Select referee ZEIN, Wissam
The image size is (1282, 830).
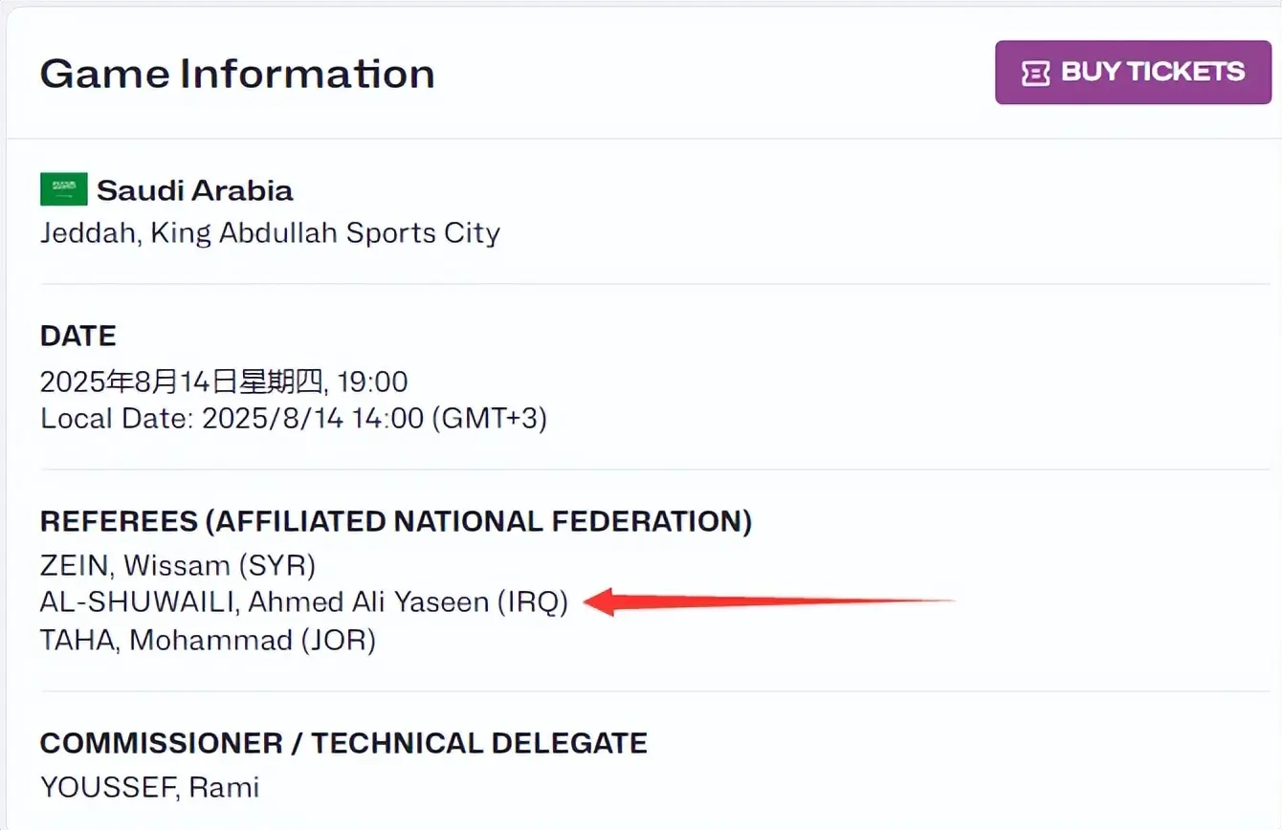pos(135,566)
